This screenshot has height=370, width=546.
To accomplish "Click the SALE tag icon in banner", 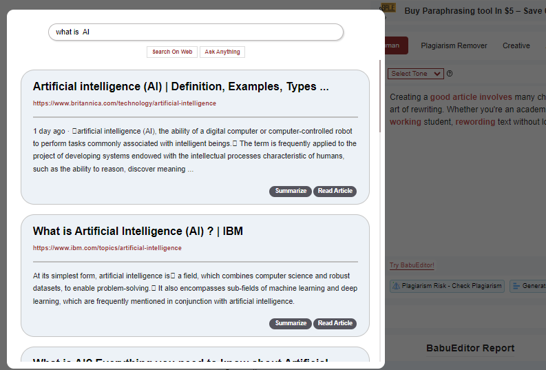I will [388, 8].
